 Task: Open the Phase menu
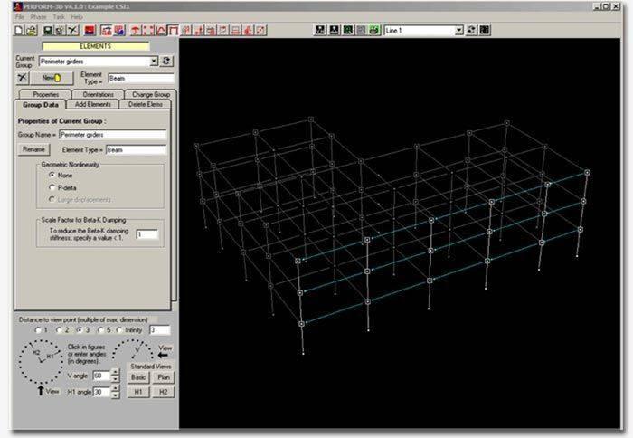tap(38, 17)
